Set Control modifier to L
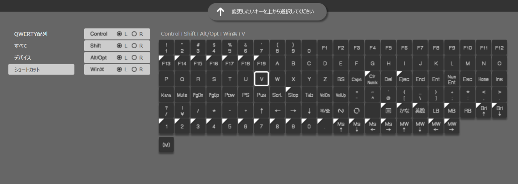Screen dimensions: 518x184 point(119,34)
